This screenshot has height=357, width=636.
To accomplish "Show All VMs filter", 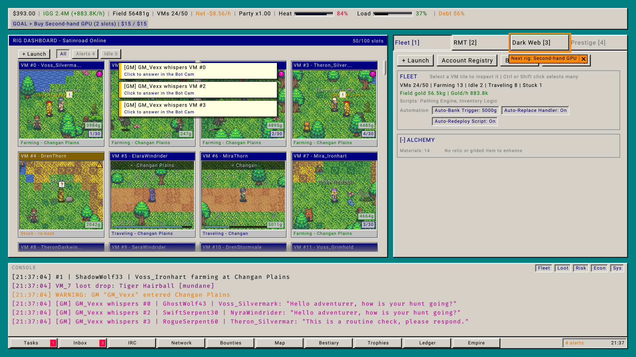I will (x=63, y=54).
